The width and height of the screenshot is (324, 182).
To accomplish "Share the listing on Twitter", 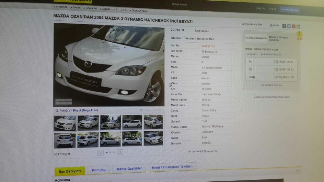I will tap(289, 26).
